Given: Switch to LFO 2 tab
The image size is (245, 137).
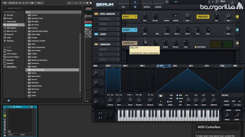Looking at the screenshot, I should pyautogui.click(x=175, y=66).
